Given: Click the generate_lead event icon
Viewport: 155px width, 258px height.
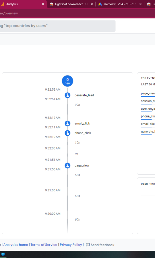Looking at the screenshot, I should tap(67, 95).
